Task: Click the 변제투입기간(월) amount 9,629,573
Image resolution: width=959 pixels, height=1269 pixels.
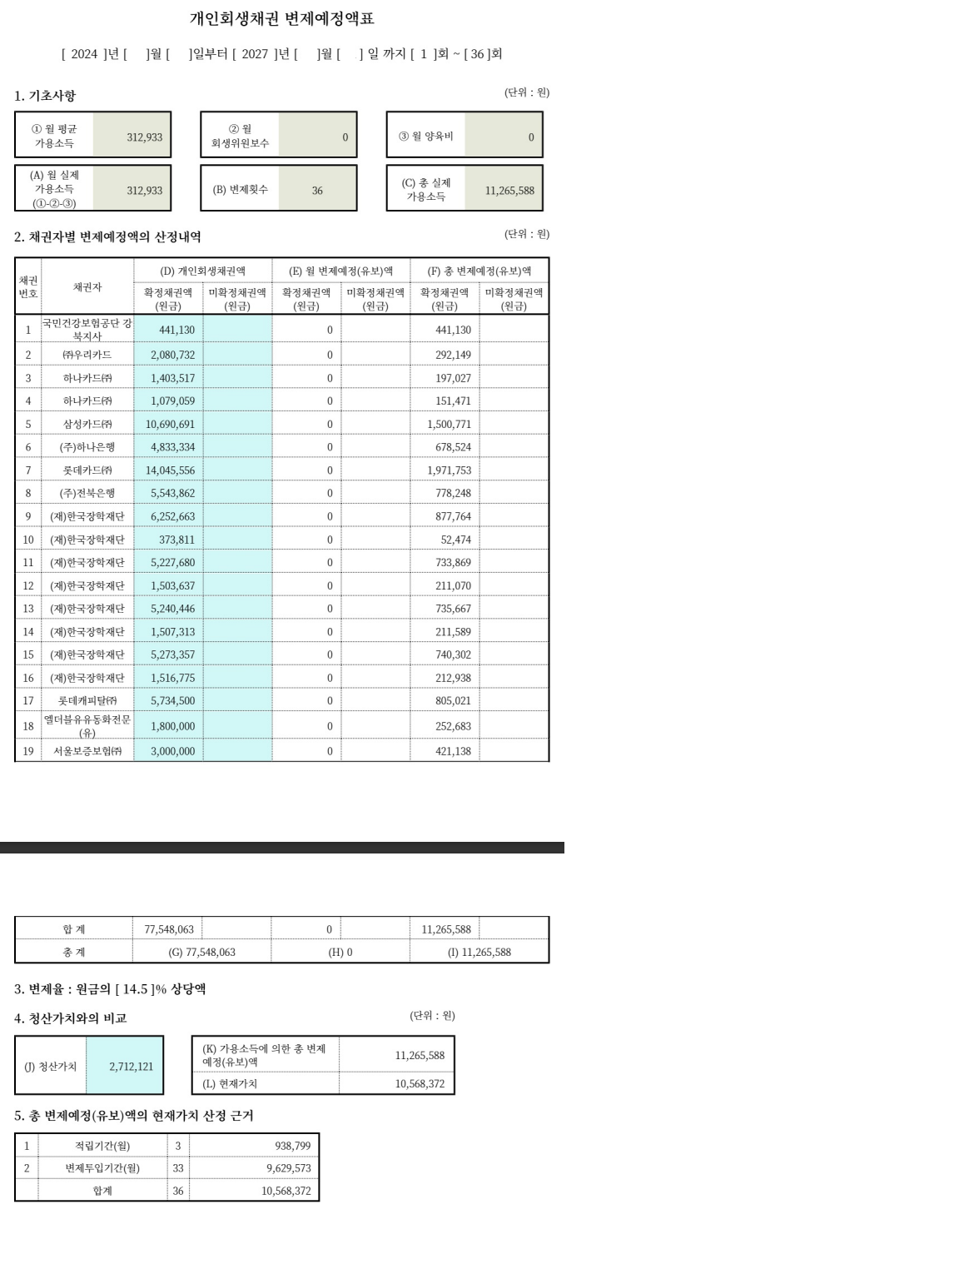Action: pos(288,1168)
